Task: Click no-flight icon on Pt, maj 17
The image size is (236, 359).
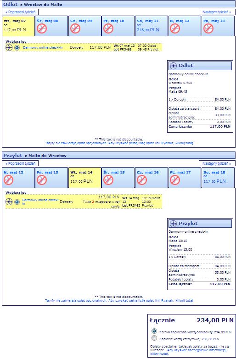Action: (x=175, y=180)
